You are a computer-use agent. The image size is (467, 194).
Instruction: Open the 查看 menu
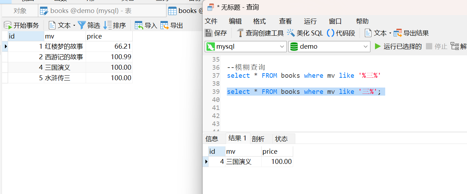[285, 21]
